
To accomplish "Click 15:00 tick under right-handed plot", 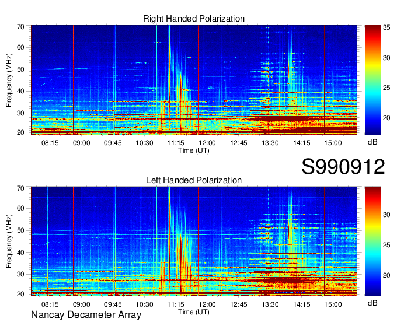I will 333,143.
